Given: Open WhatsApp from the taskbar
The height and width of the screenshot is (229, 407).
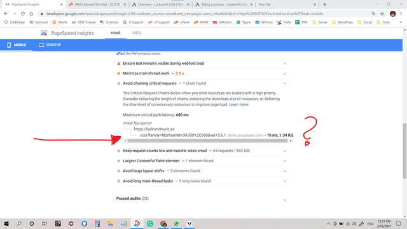Looking at the screenshot, I should click(x=176, y=223).
